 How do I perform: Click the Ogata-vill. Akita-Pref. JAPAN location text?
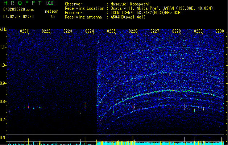point(162,8)
